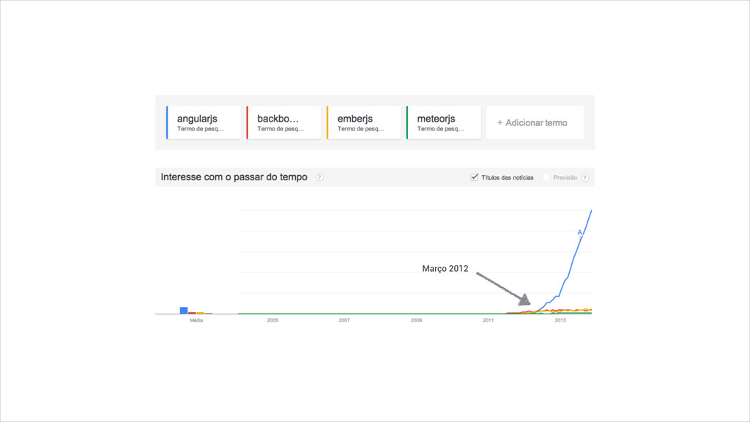Viewport: 750px width, 422px height.
Task: Click the gray arrowhead near Março 2012
Action: pyautogui.click(x=524, y=300)
